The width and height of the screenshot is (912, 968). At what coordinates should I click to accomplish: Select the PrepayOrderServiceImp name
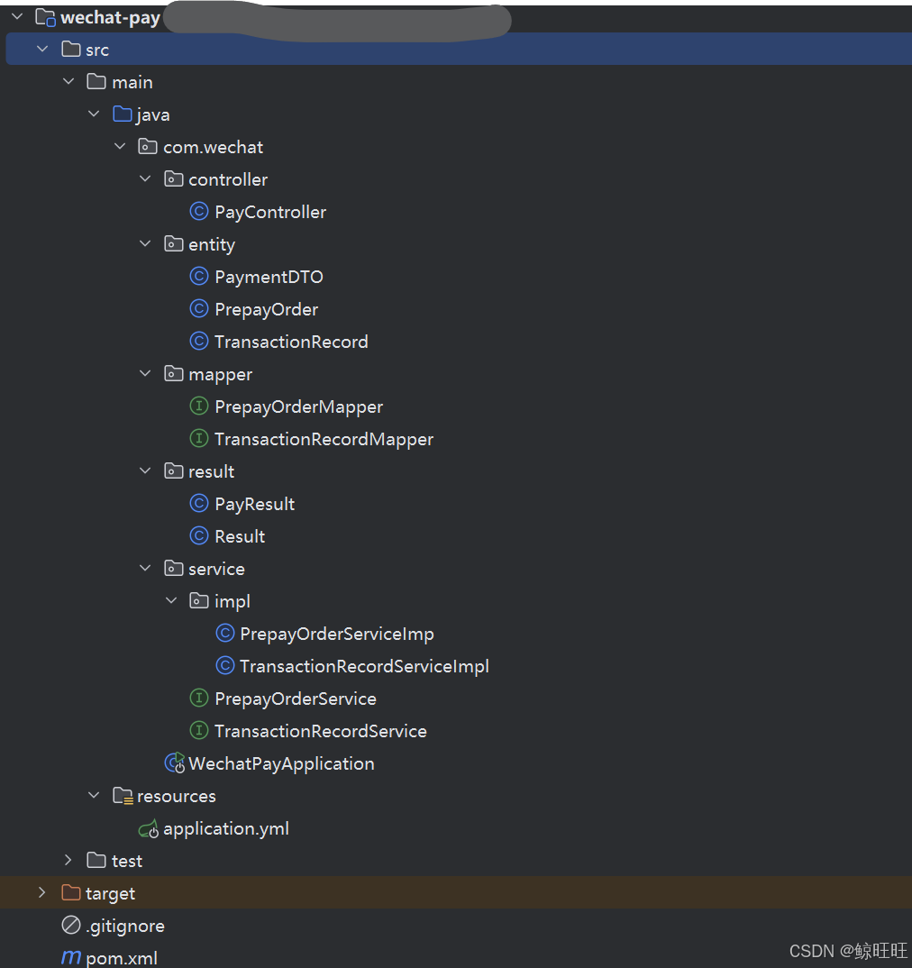pyautogui.click(x=337, y=634)
